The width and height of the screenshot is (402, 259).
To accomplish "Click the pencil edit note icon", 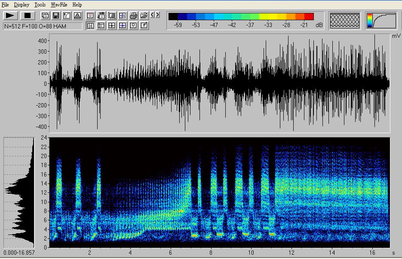I will (x=144, y=26).
